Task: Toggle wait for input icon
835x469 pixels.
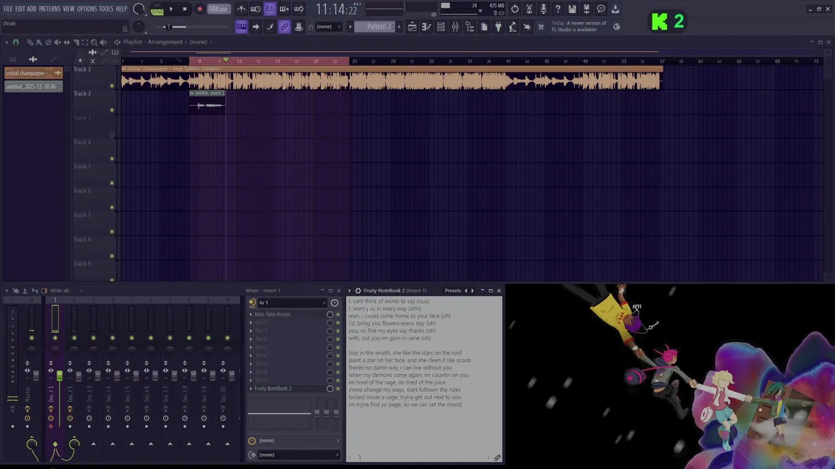Action: 255,9
